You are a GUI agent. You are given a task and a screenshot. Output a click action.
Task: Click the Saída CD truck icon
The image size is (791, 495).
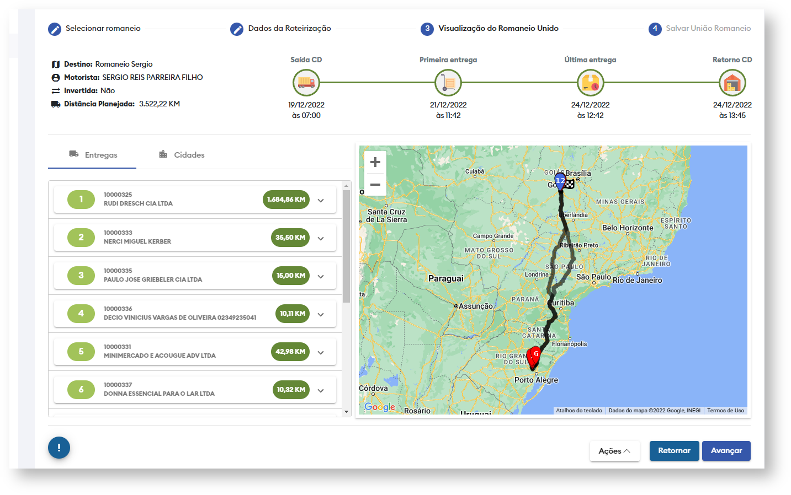(x=306, y=83)
